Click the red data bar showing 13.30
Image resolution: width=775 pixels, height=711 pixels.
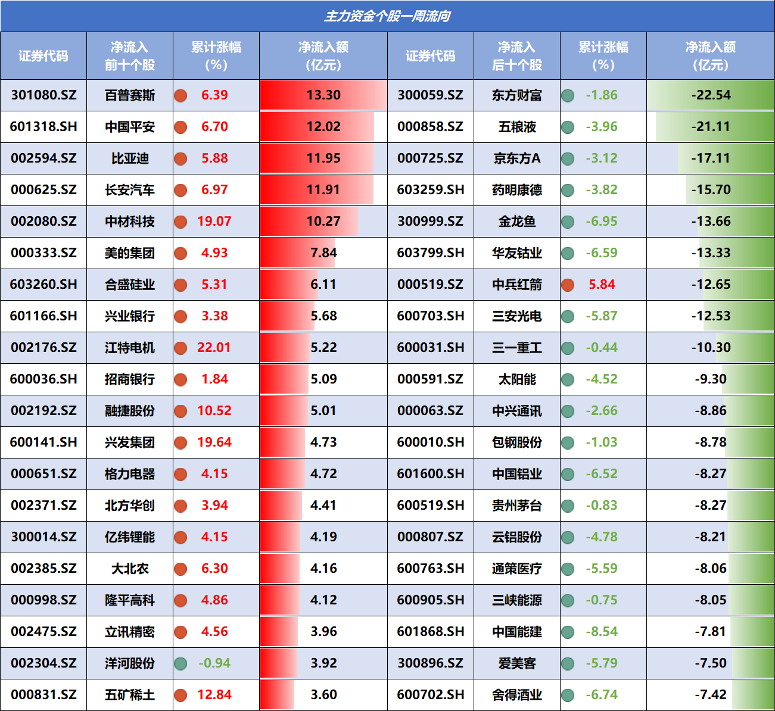323,95
